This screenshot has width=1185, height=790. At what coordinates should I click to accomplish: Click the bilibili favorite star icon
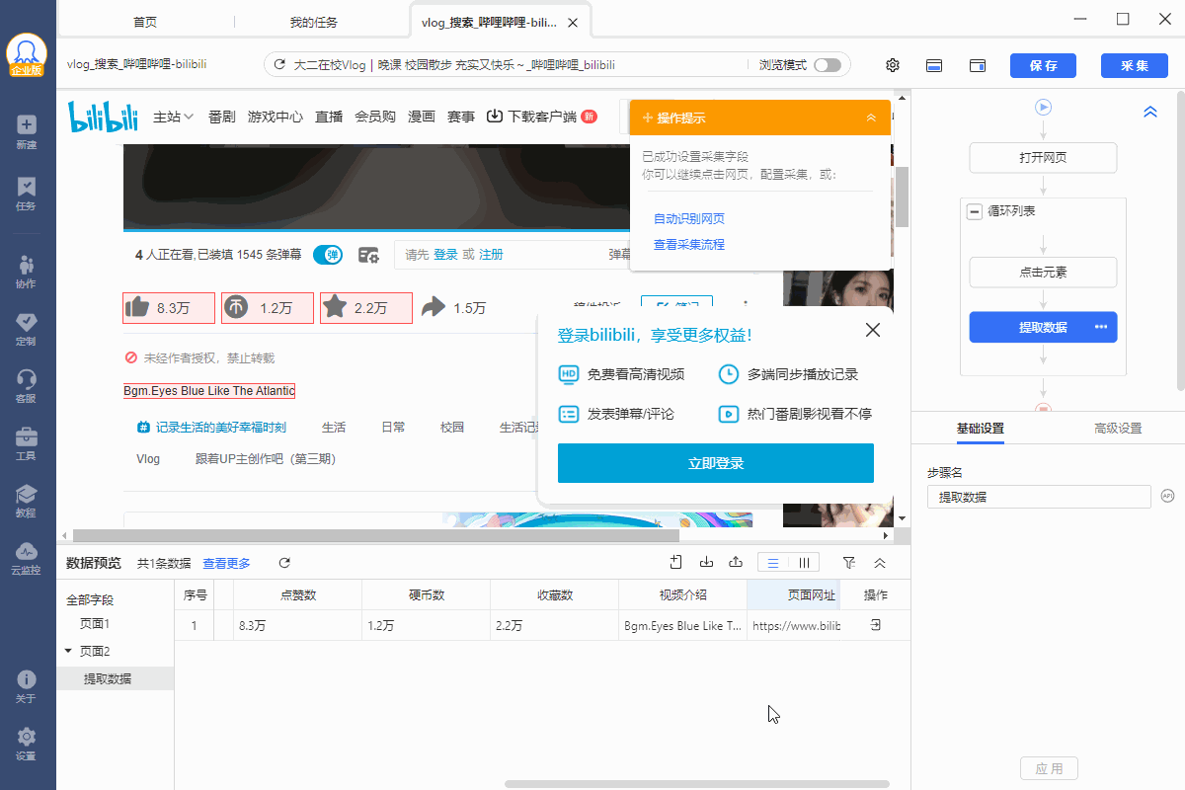334,307
